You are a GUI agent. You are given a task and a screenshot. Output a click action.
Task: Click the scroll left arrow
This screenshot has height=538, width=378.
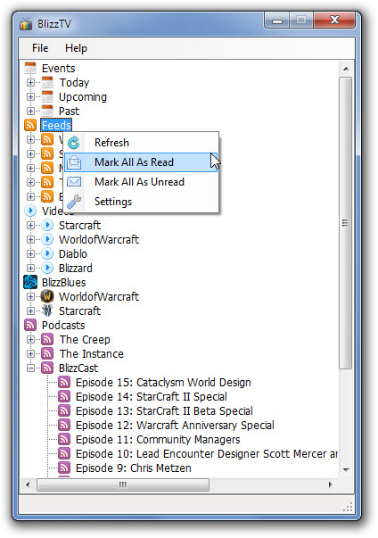tap(28, 484)
